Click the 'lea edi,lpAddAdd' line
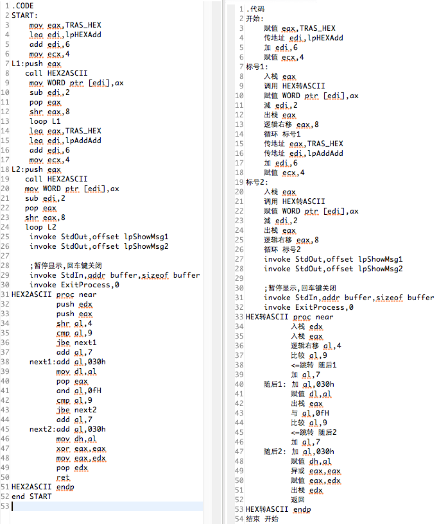The width and height of the screenshot is (439, 524). [65, 140]
